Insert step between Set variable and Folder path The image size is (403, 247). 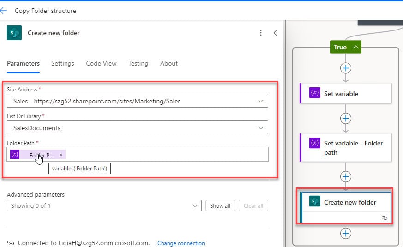(x=346, y=119)
